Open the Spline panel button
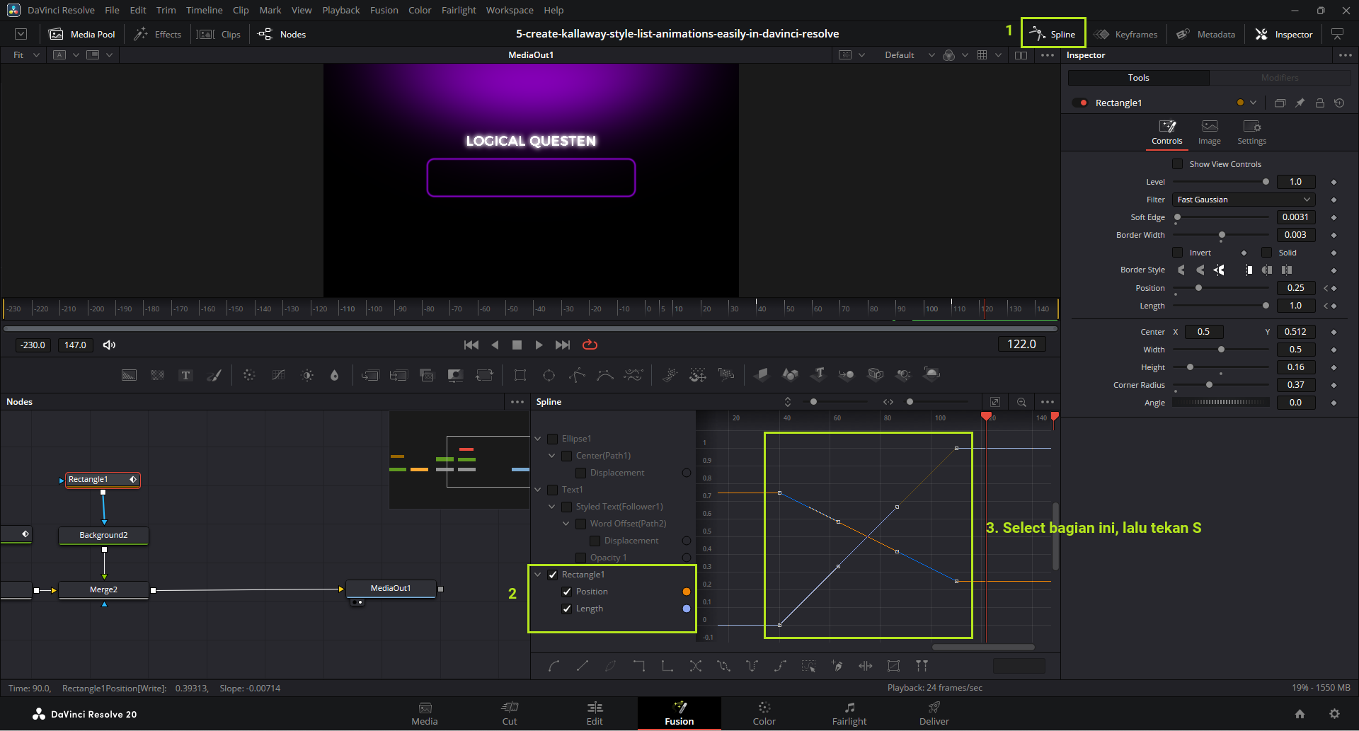Image resolution: width=1359 pixels, height=731 pixels. [1053, 34]
